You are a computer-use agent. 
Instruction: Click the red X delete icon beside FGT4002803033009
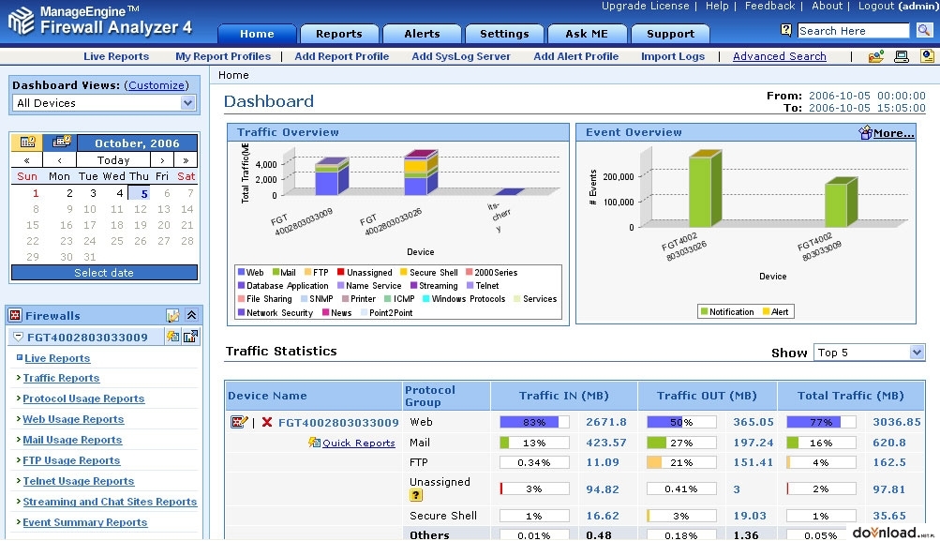[267, 422]
